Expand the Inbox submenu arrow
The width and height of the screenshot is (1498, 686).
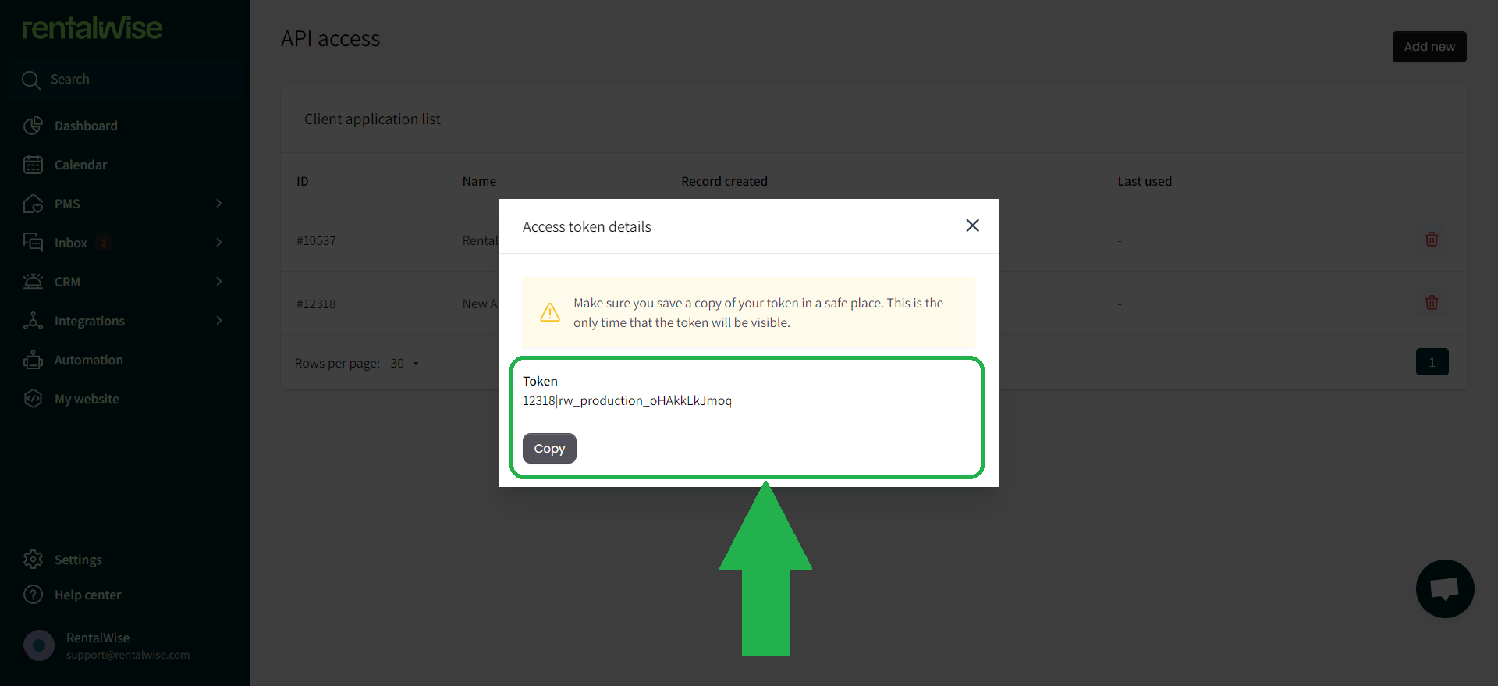pyautogui.click(x=219, y=243)
